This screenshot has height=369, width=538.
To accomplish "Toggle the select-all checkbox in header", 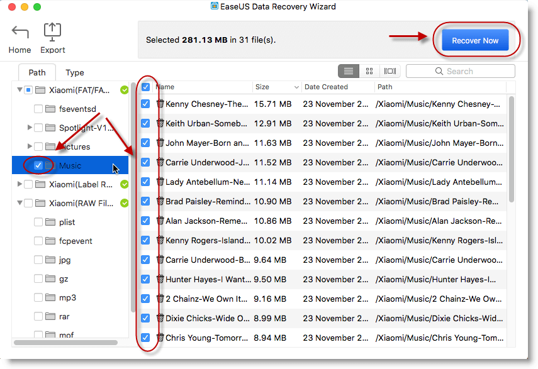I will point(145,87).
